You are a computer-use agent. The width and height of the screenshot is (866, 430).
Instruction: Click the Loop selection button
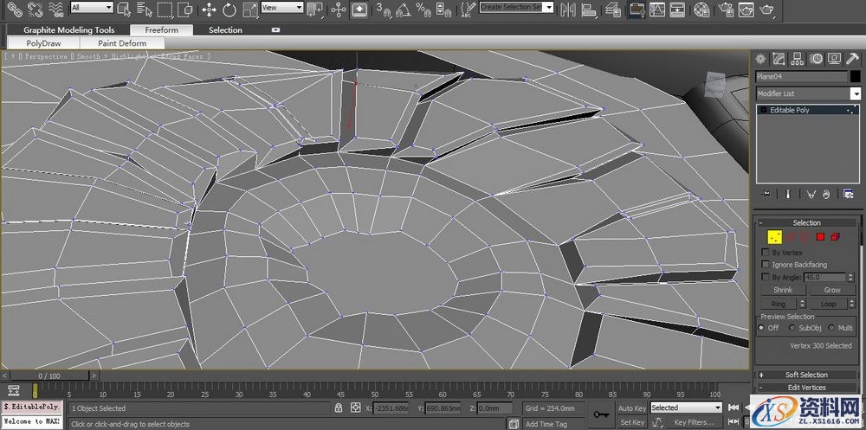click(x=829, y=304)
